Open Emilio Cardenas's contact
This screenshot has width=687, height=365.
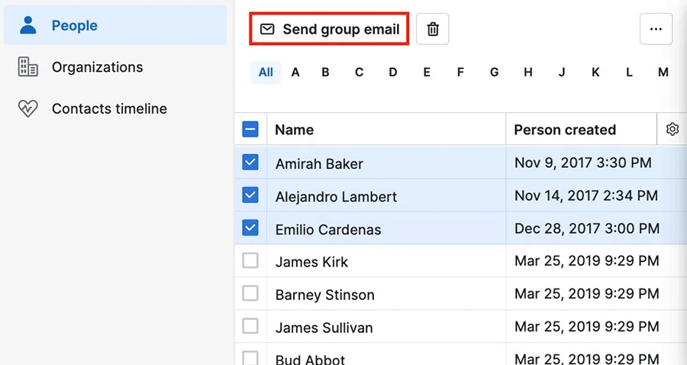coord(328,230)
